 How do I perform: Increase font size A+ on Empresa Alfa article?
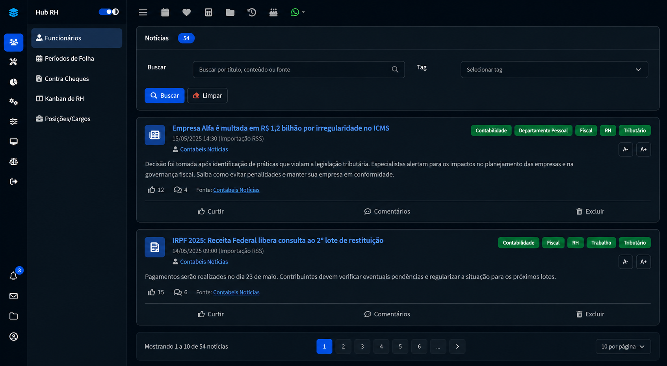[x=643, y=149]
